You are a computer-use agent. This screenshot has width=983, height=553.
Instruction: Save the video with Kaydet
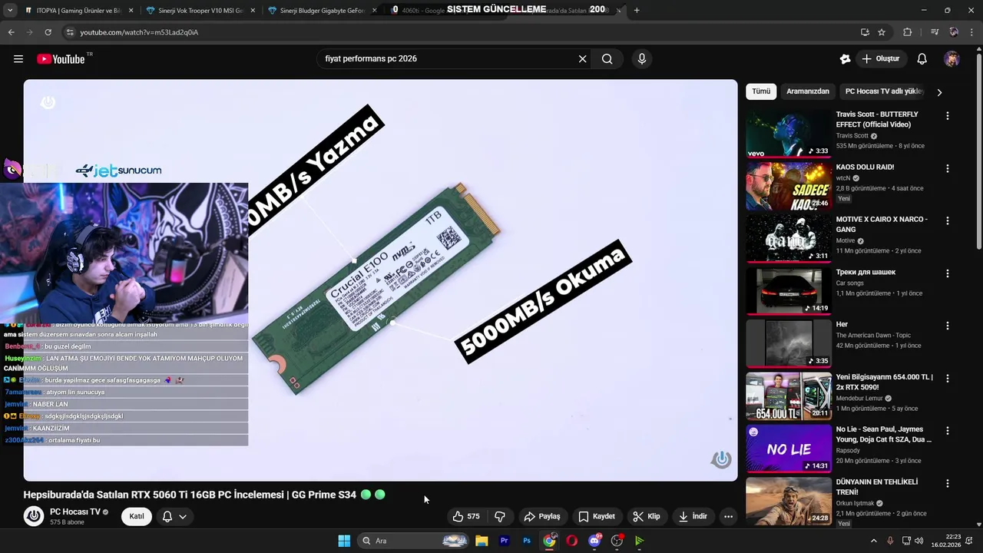597,517
